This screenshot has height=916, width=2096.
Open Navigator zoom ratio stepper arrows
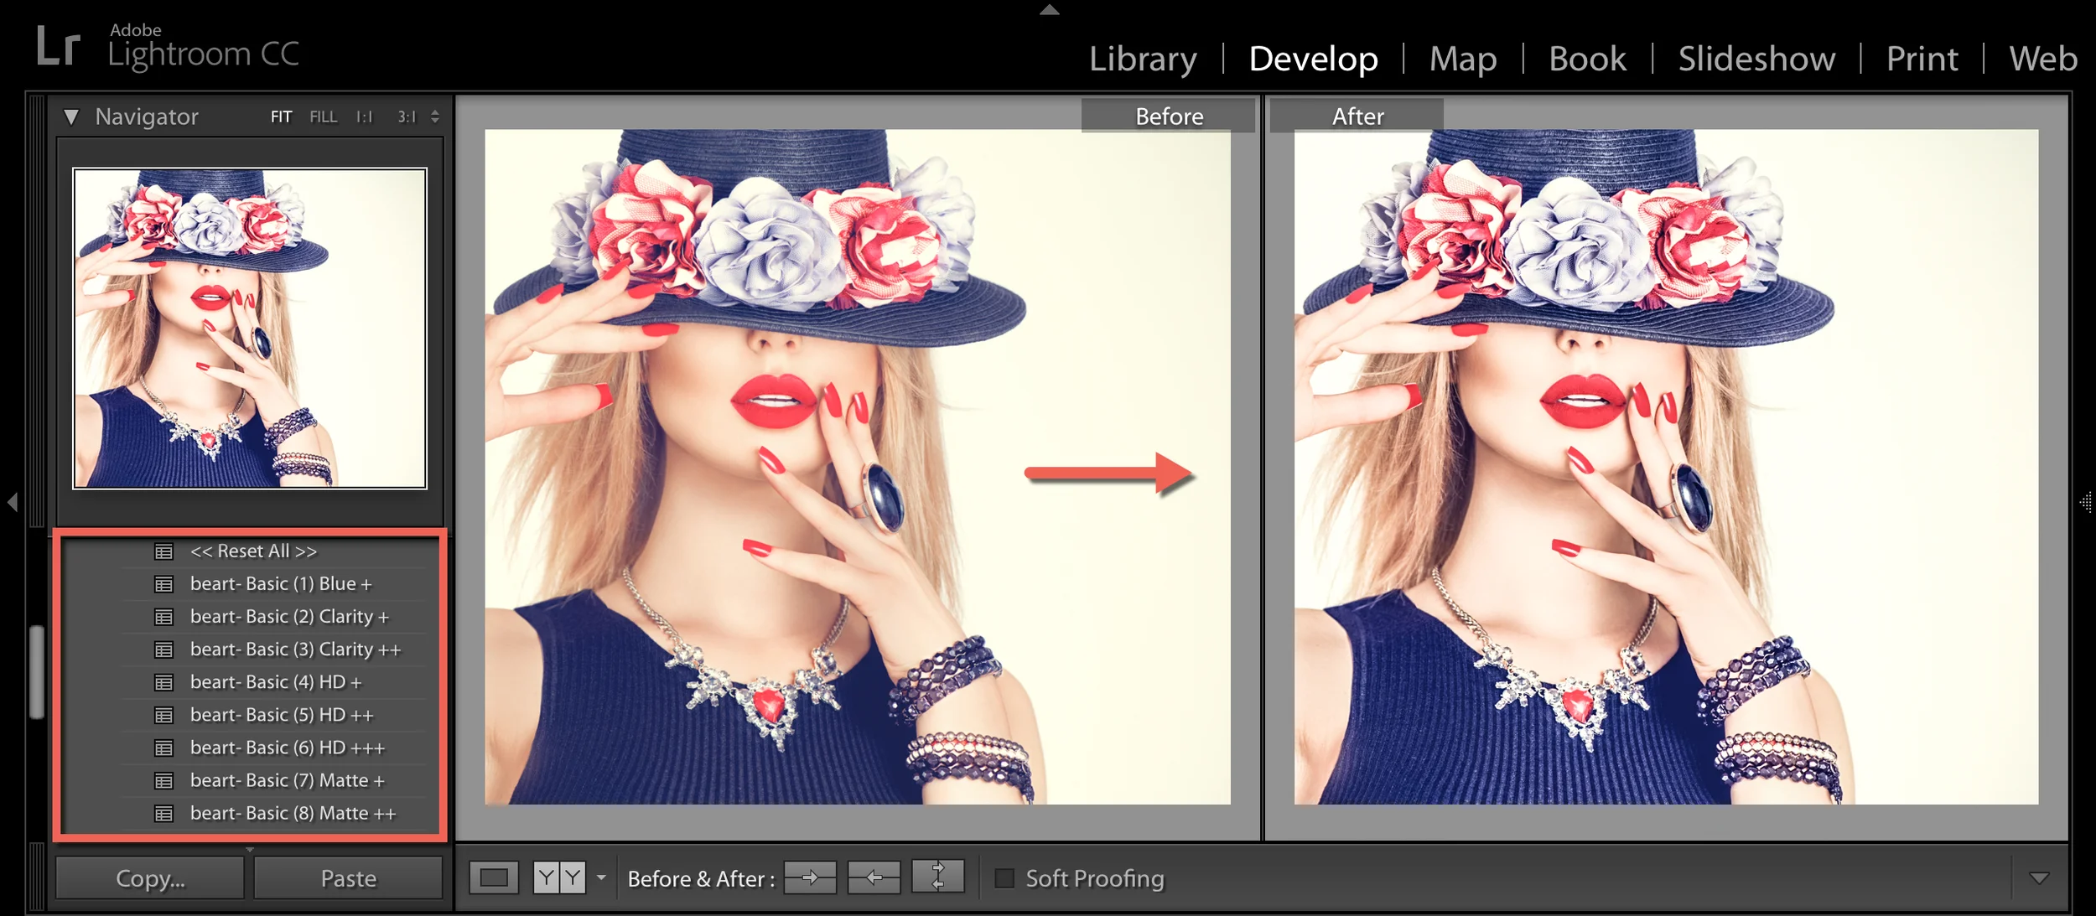(x=435, y=116)
